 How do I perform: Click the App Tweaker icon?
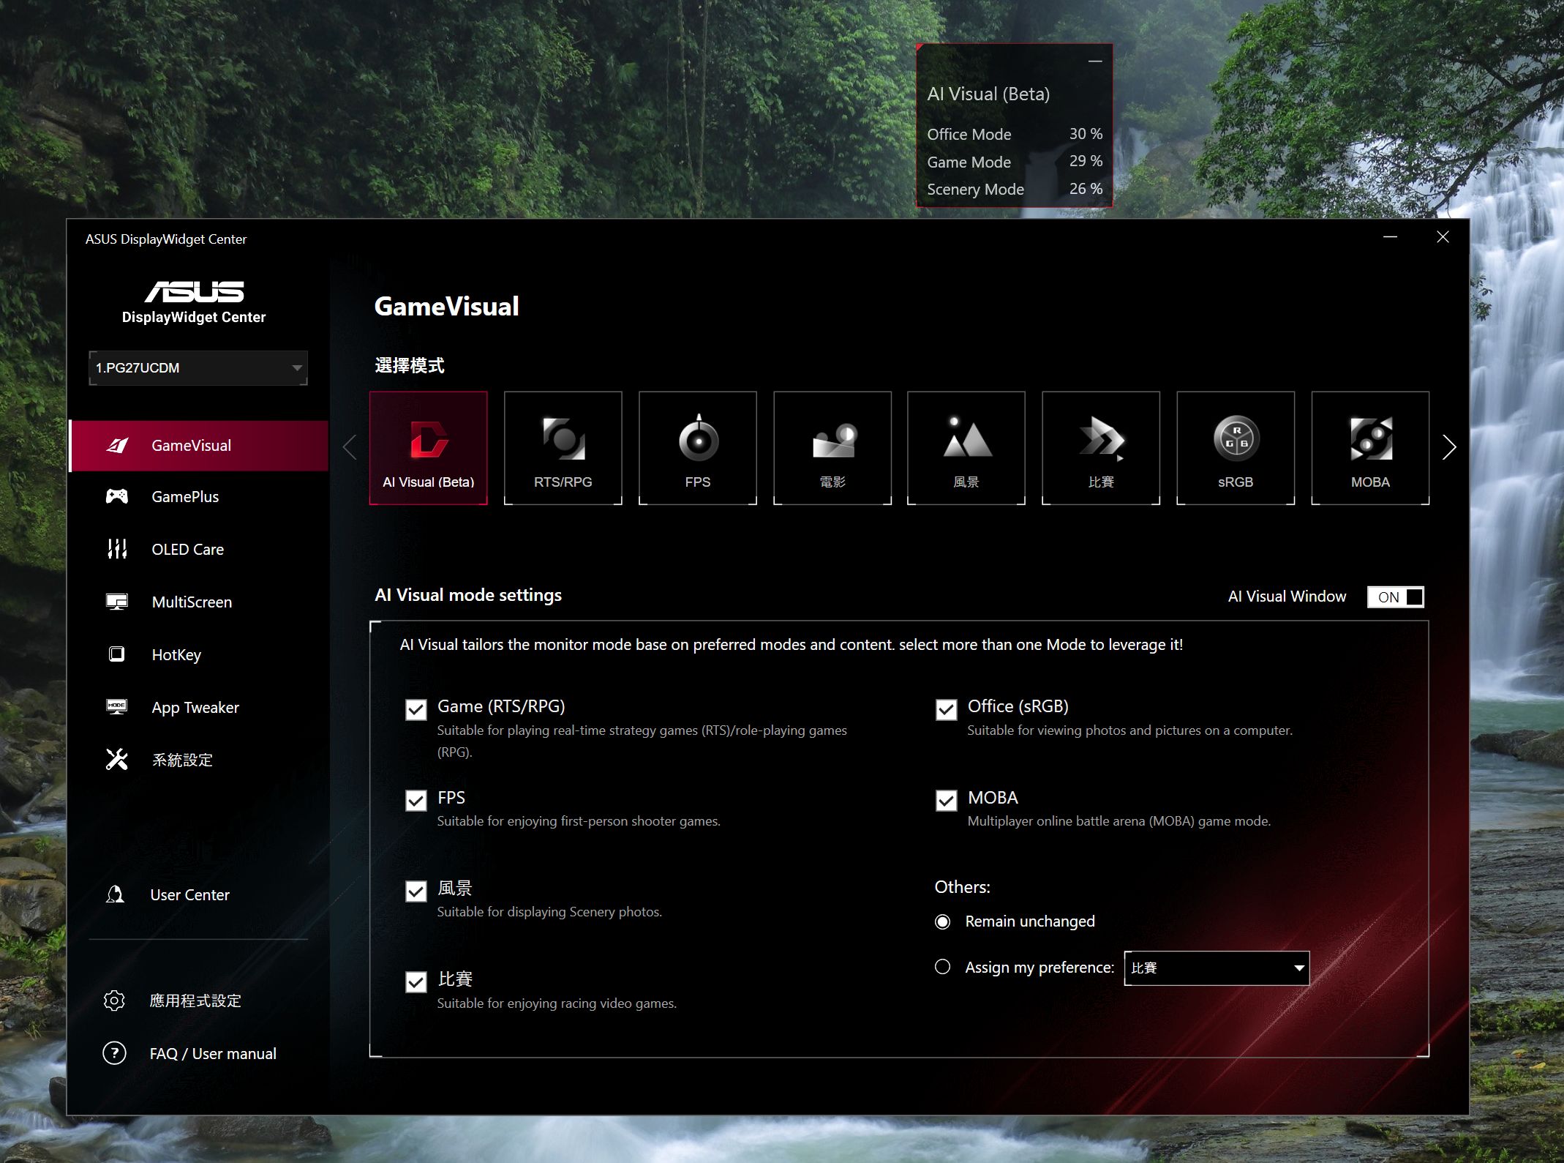point(117,707)
